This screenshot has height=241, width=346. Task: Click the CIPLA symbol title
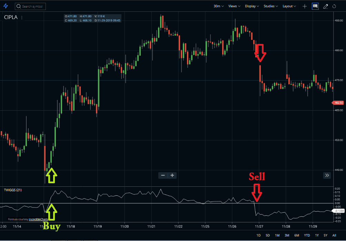(11, 18)
